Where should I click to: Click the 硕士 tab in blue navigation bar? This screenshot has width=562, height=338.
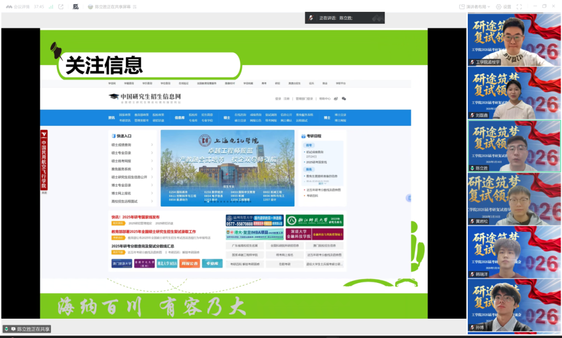pyautogui.click(x=227, y=118)
